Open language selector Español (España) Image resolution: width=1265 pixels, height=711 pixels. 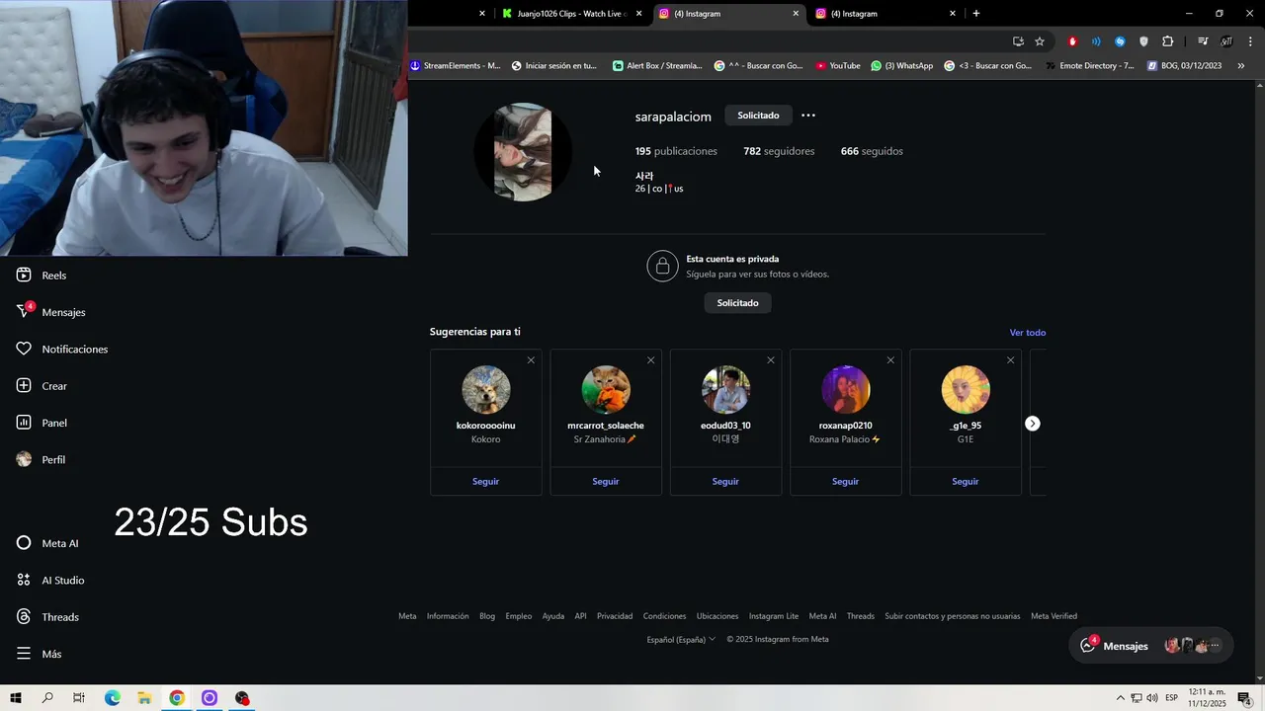tap(681, 639)
